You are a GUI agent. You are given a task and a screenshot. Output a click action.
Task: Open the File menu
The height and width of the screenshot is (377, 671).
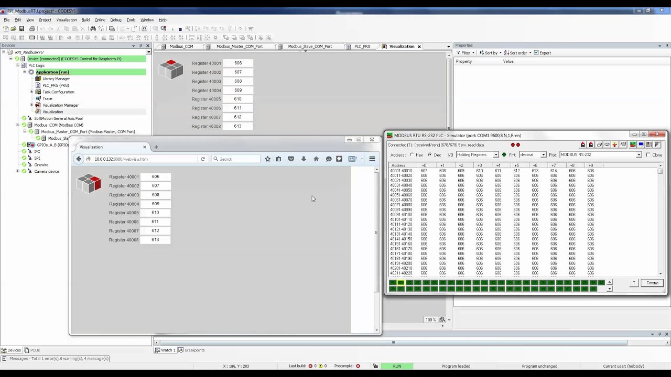(7, 20)
